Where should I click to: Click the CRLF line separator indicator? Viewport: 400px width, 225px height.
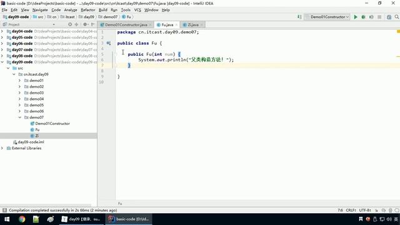(x=351, y=210)
